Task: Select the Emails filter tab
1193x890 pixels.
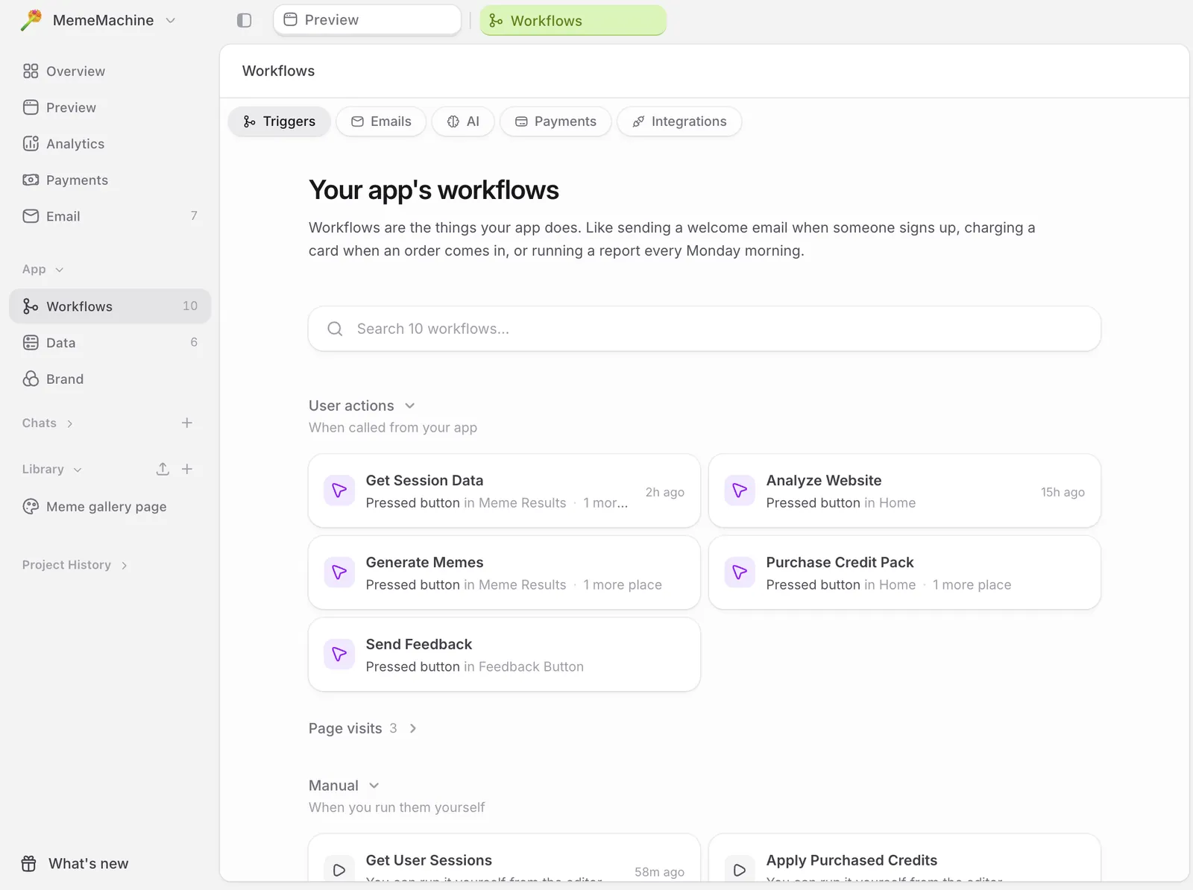Action: 381,121
